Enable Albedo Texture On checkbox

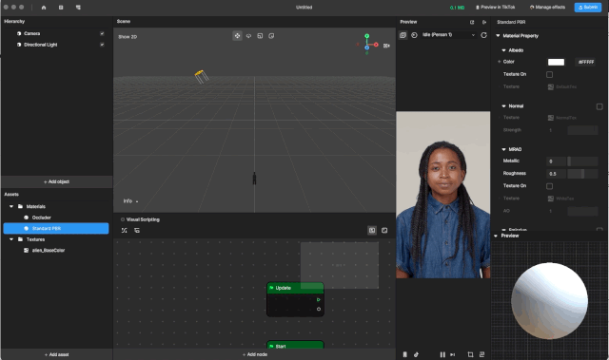[550, 74]
